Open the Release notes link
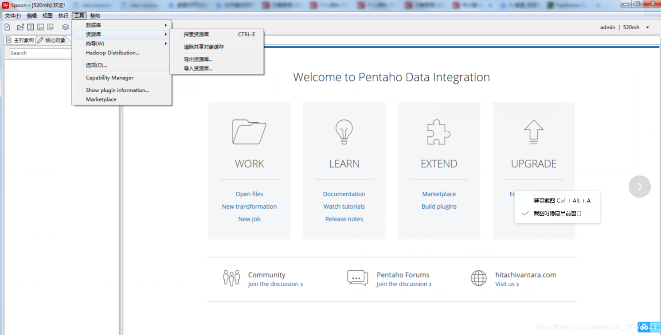This screenshot has height=335, width=661. point(344,219)
